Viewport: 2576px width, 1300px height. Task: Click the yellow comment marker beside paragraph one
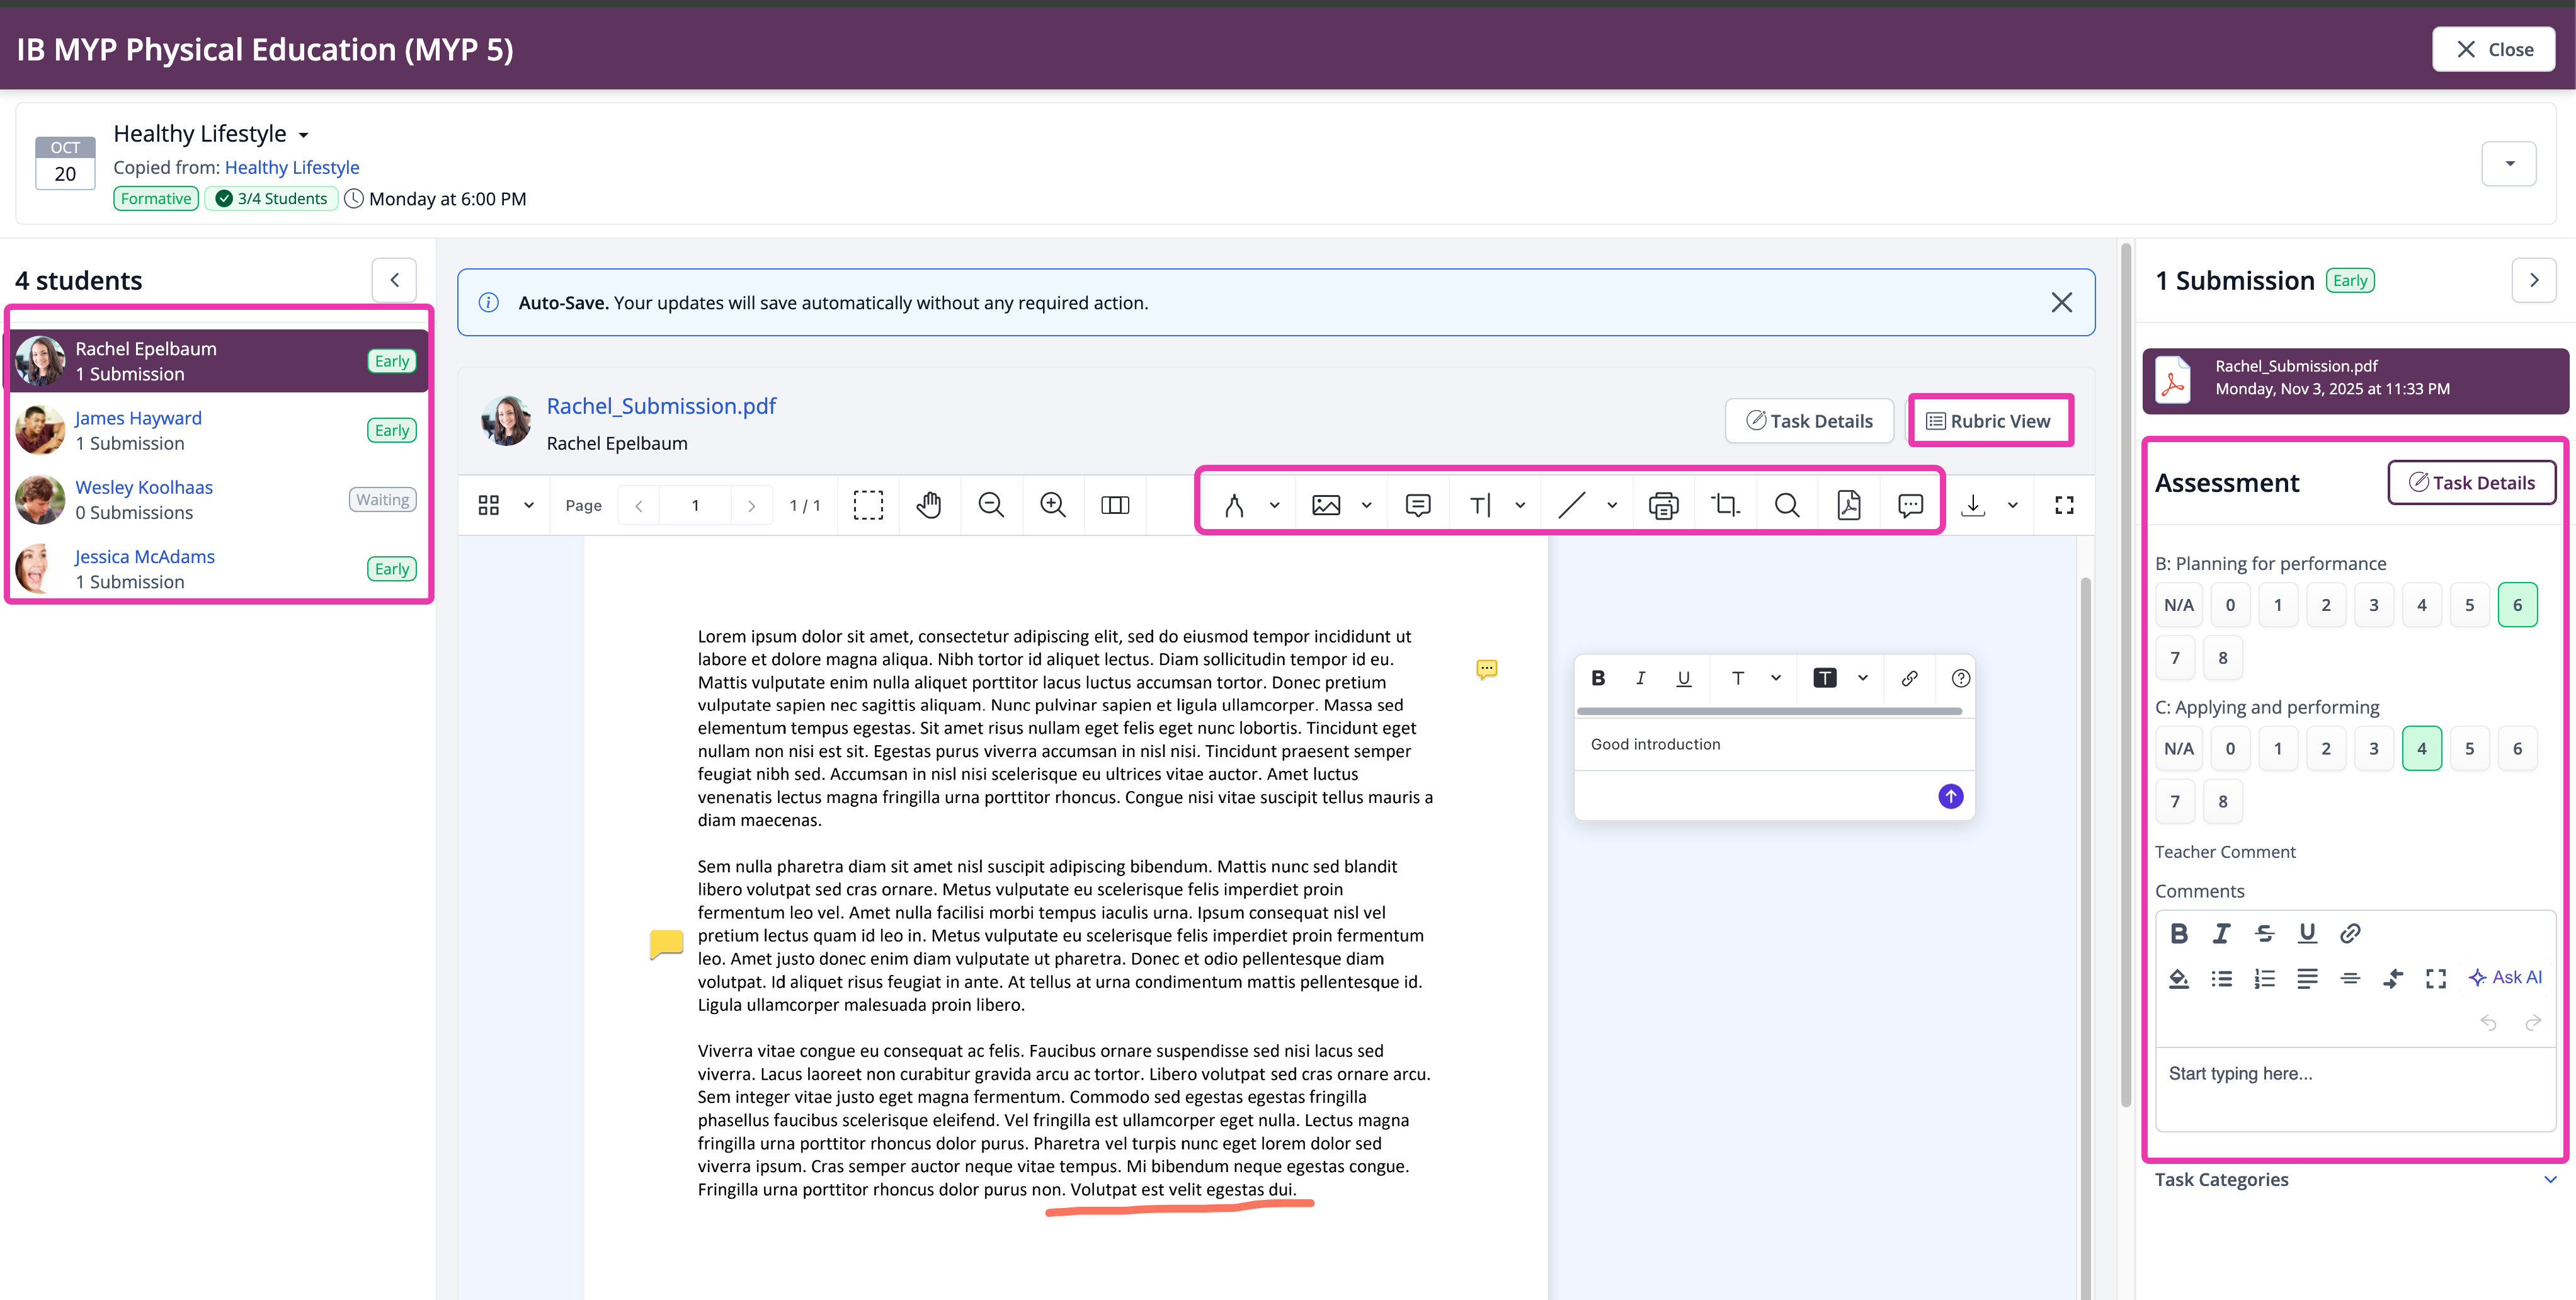pos(1487,669)
